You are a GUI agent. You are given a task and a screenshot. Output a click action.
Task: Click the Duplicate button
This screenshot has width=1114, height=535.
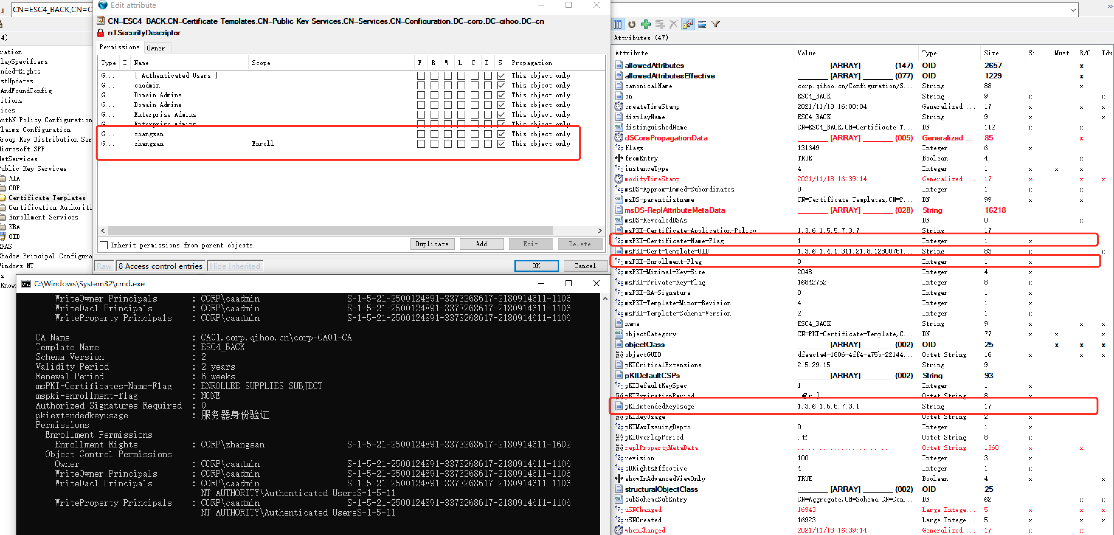pyautogui.click(x=432, y=244)
